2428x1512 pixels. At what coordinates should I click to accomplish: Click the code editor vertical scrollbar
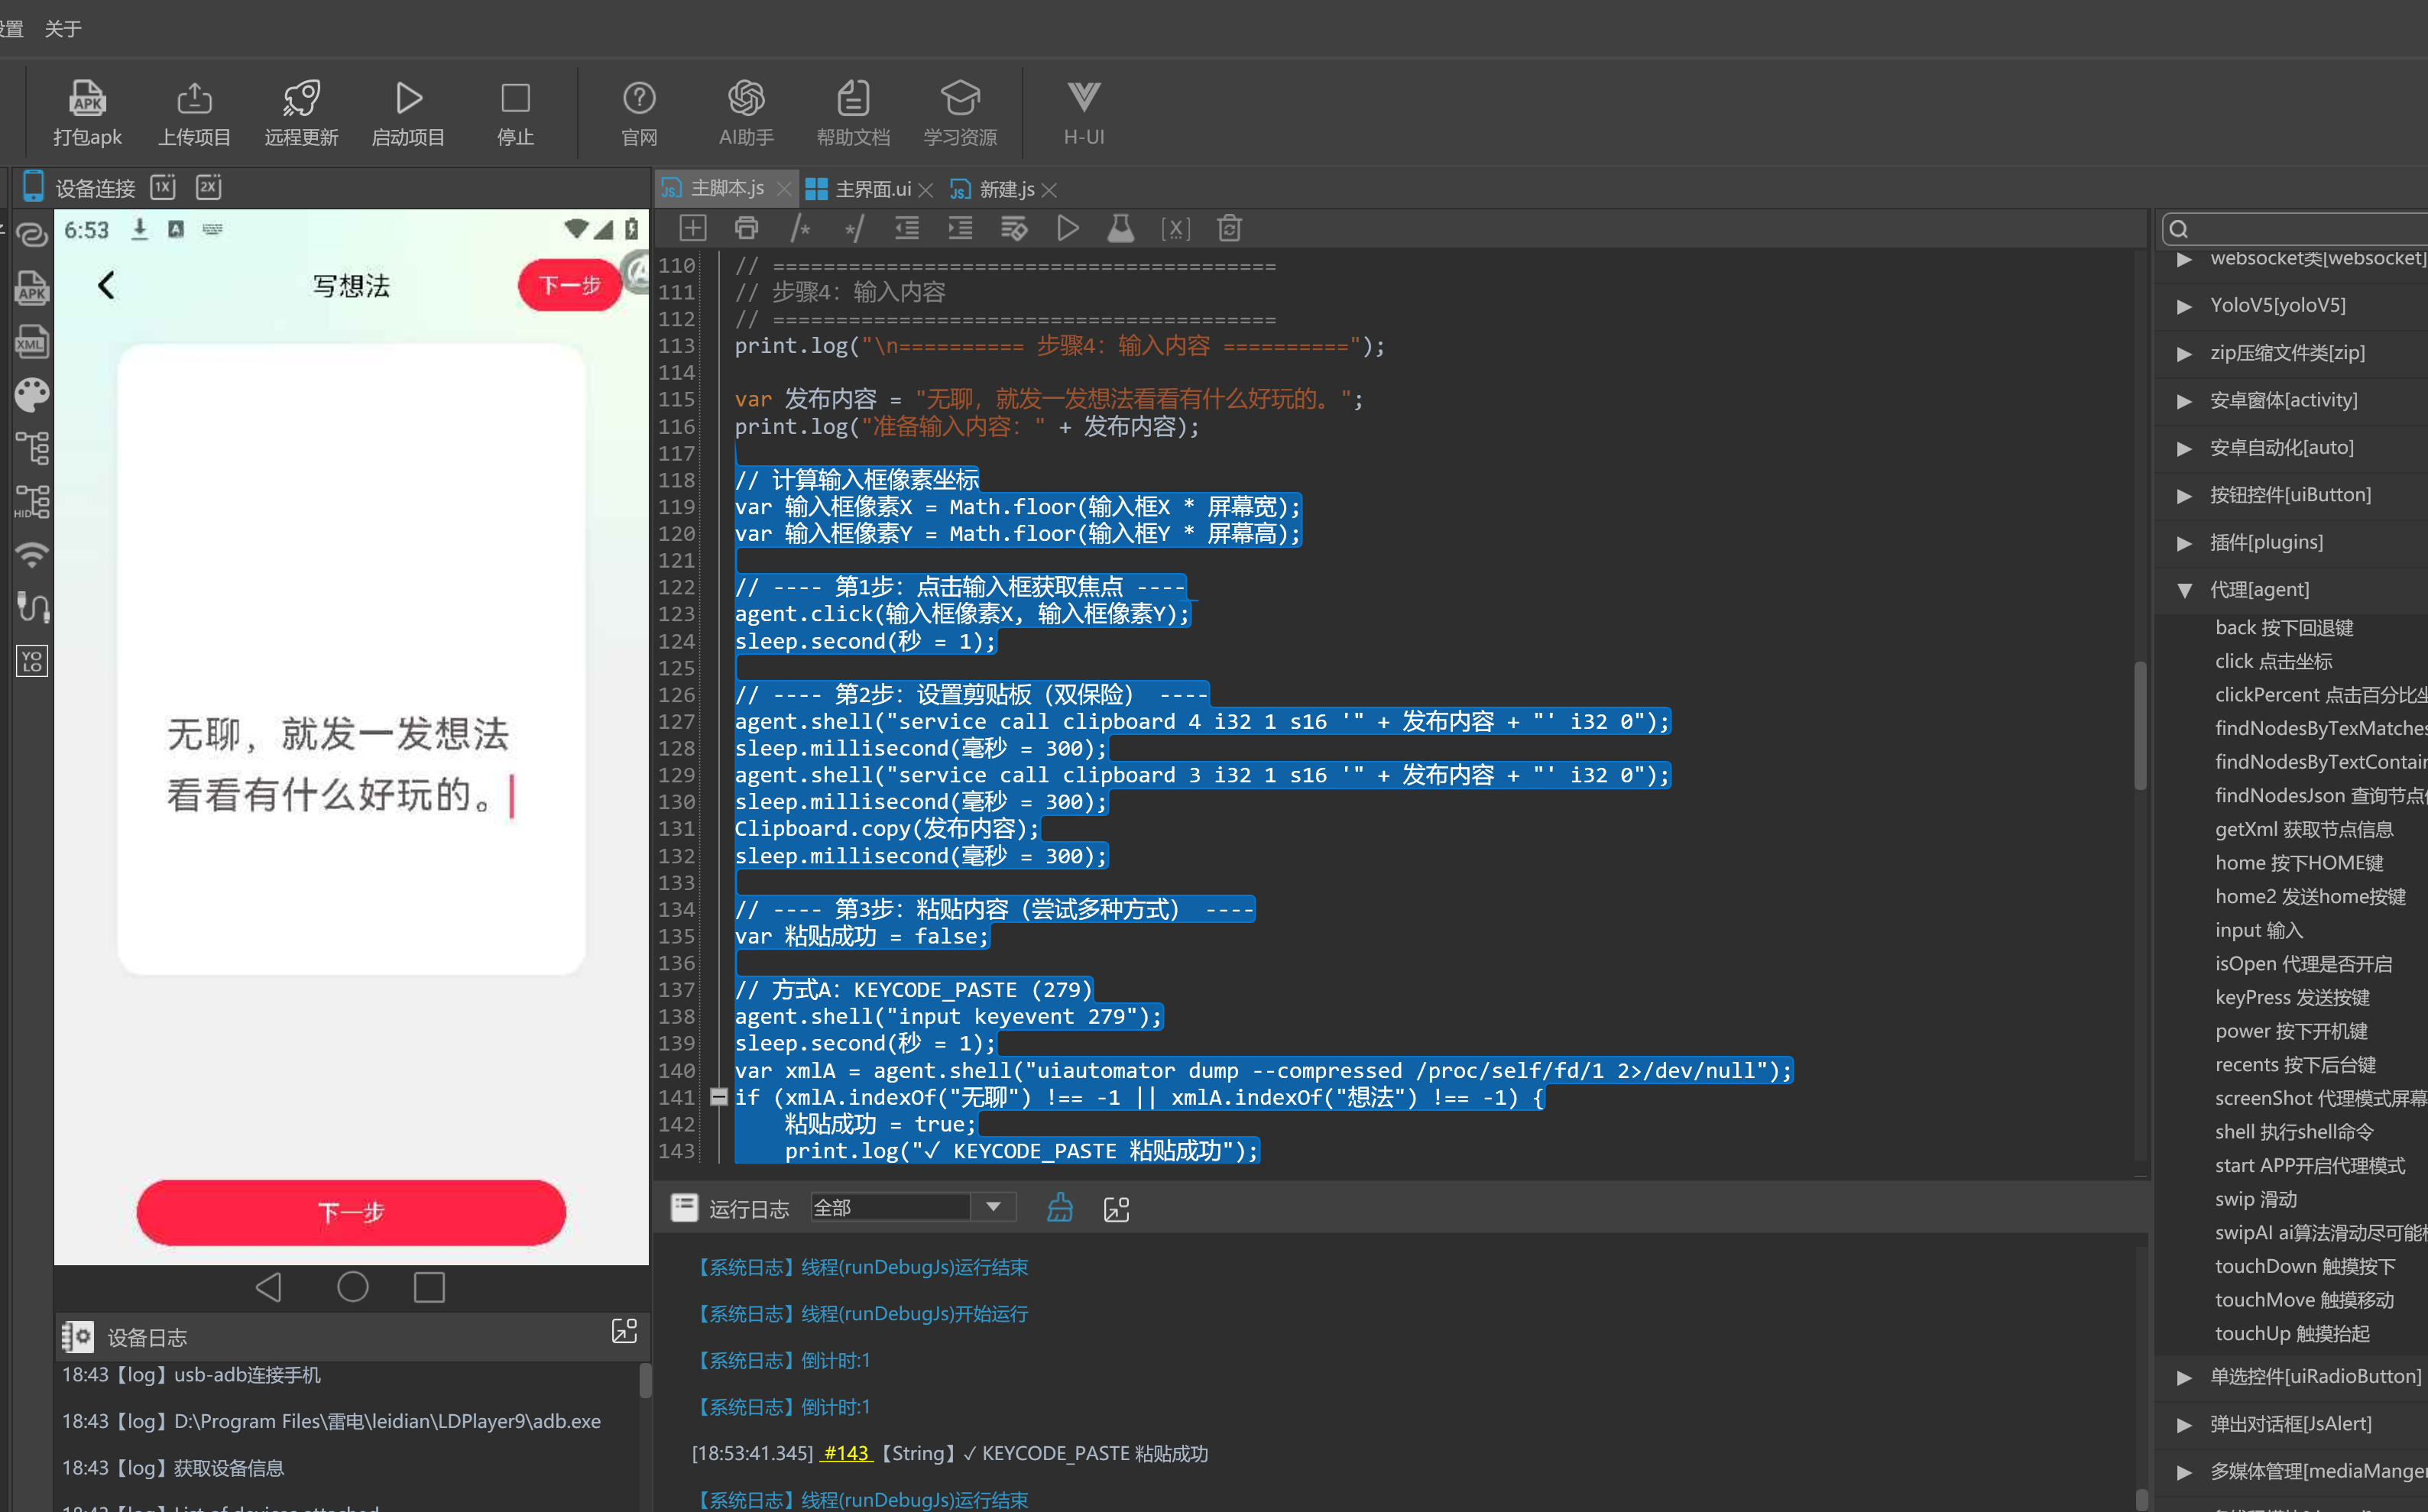click(x=2141, y=725)
